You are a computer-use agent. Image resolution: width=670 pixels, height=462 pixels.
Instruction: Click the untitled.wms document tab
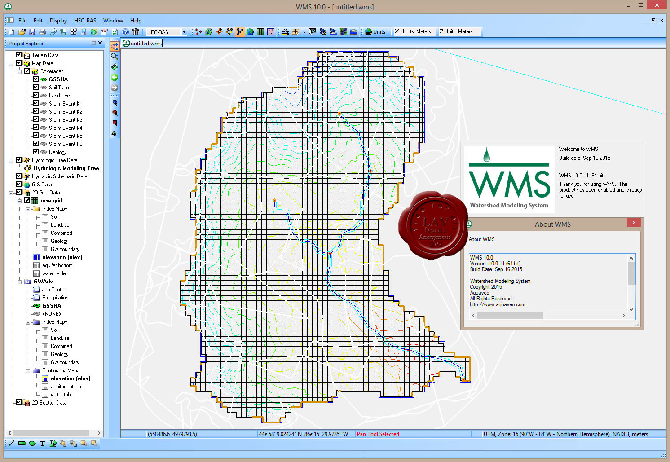click(x=142, y=43)
